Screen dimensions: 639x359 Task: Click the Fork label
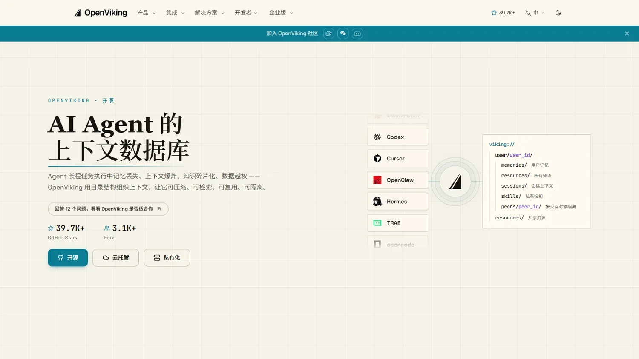pos(109,238)
